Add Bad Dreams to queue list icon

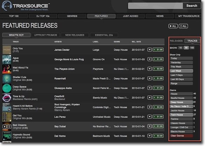click(9, 126)
